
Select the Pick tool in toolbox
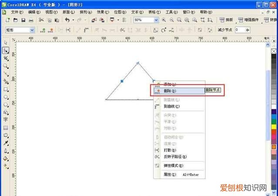coord(6,43)
